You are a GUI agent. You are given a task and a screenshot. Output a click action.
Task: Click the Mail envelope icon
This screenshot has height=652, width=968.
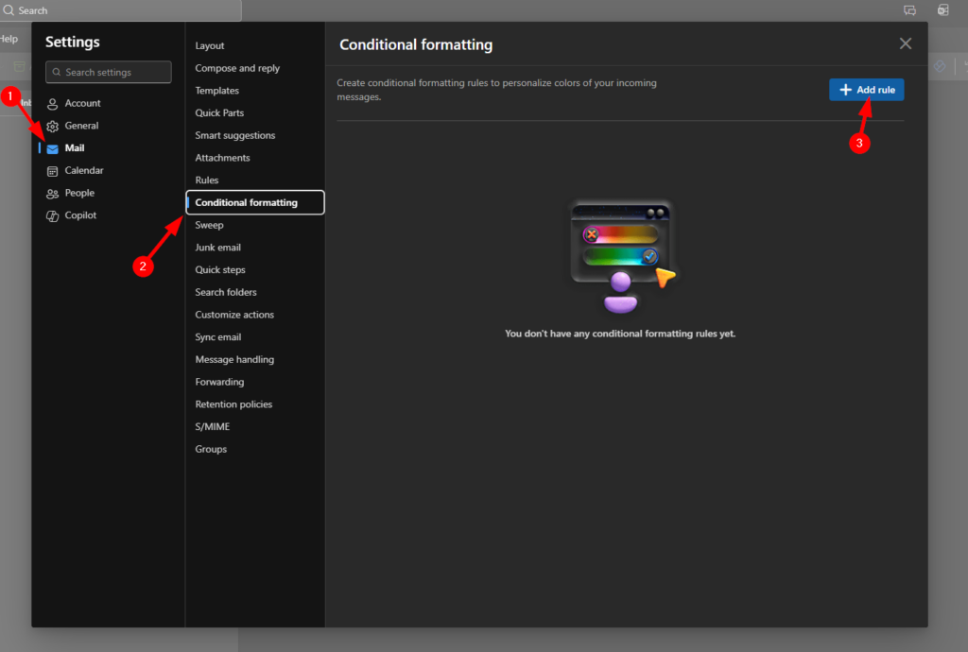point(53,149)
